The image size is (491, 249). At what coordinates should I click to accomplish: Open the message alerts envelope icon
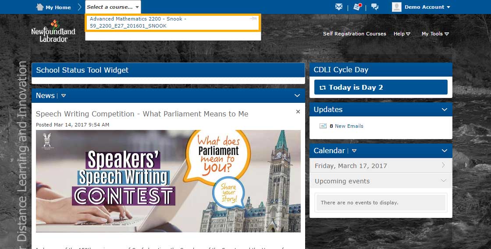pos(339,7)
